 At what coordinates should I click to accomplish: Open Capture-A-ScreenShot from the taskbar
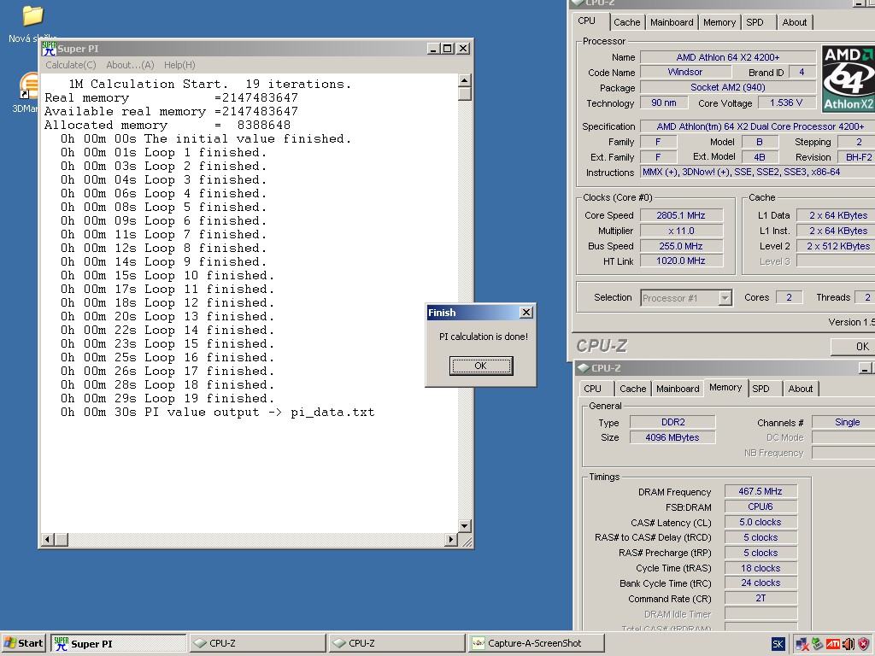click(536, 643)
